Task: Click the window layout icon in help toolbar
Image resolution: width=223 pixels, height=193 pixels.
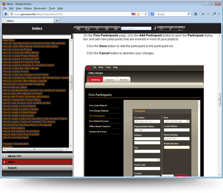Action: (180, 28)
